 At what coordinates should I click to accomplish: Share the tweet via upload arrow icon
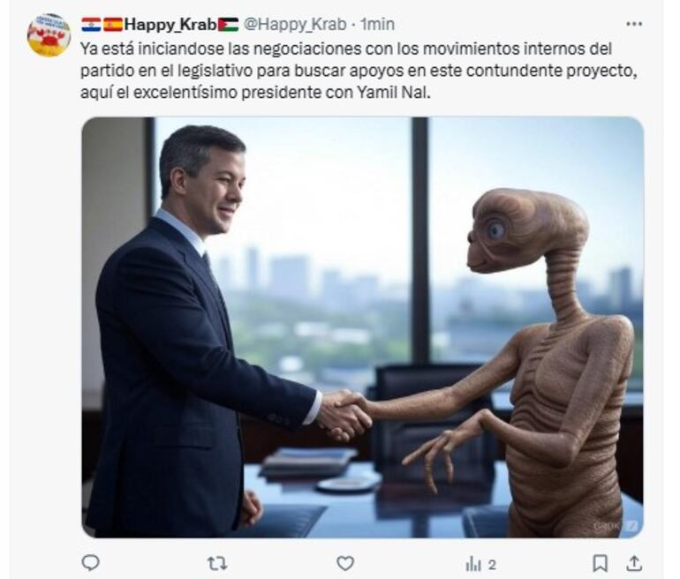click(x=634, y=563)
